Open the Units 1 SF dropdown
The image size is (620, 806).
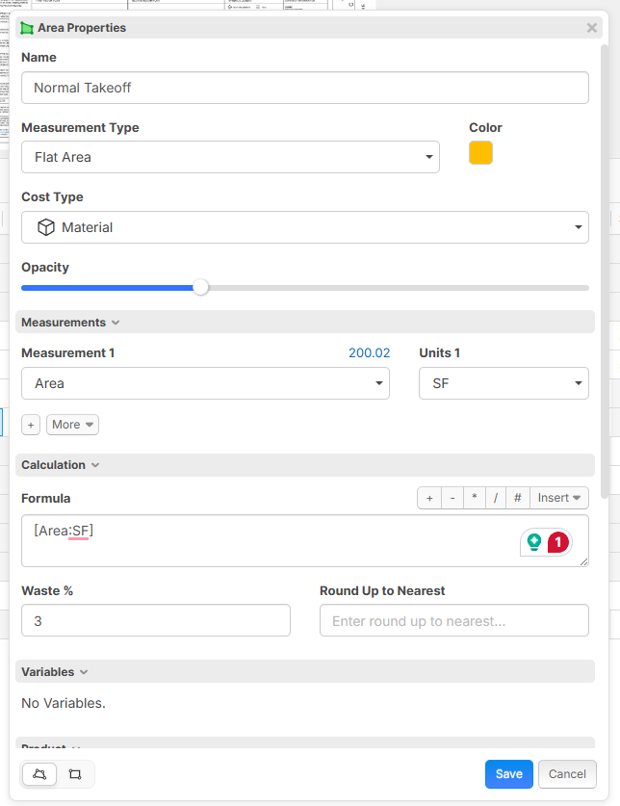[x=504, y=383]
